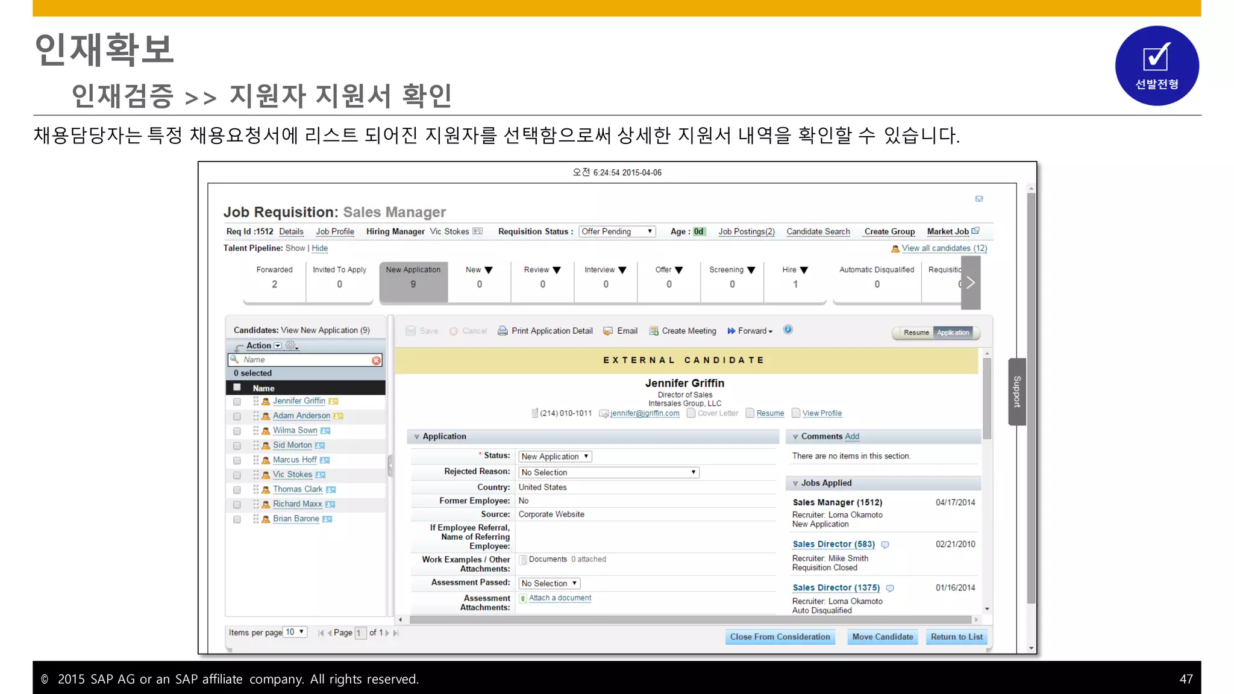Open the Requisition Status dropdown
The image size is (1234, 694).
(x=617, y=231)
